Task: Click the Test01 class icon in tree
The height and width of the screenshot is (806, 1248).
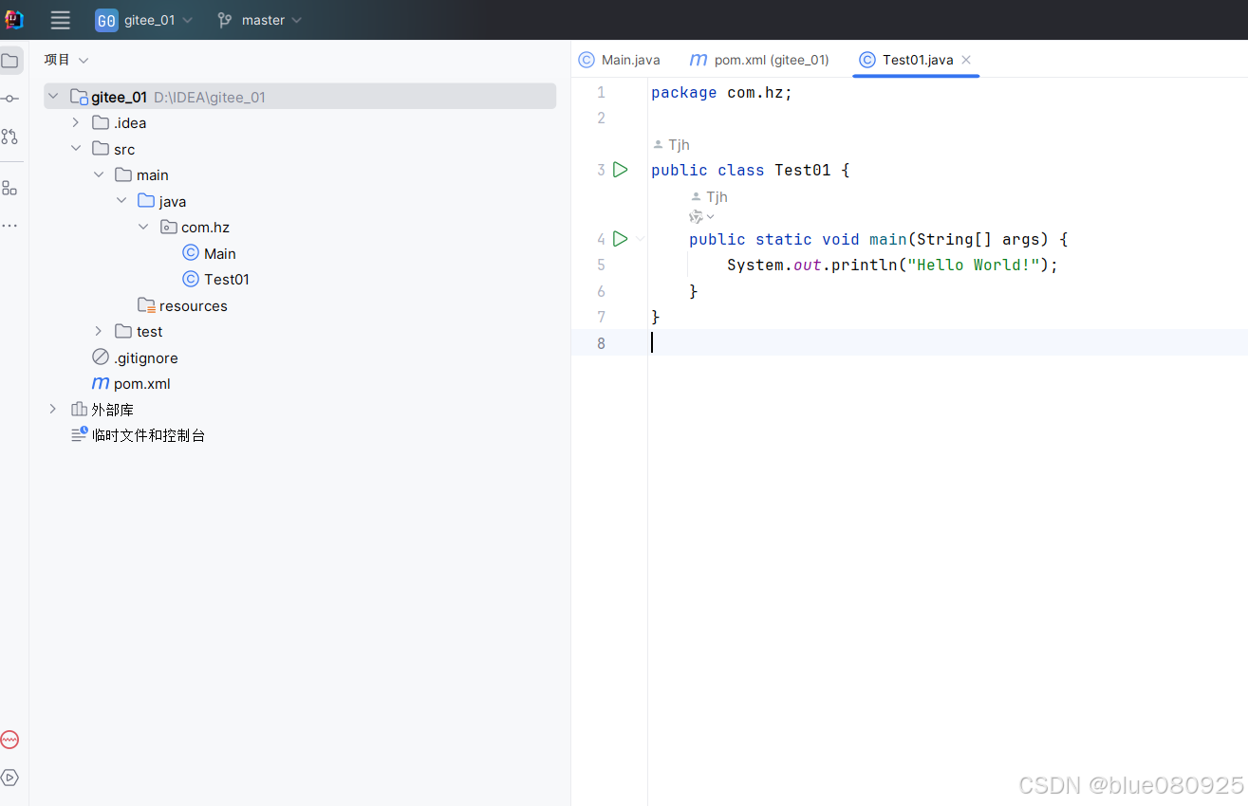Action: [x=191, y=279]
